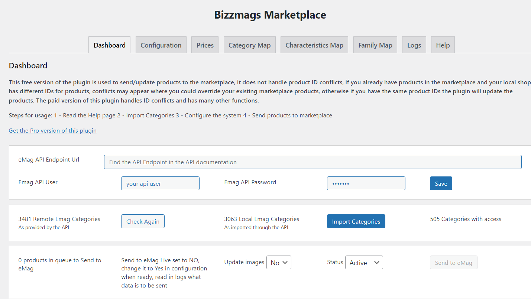This screenshot has width=531, height=299.
Task: Focus the eMag API Endpoint Url field
Action: [x=313, y=162]
